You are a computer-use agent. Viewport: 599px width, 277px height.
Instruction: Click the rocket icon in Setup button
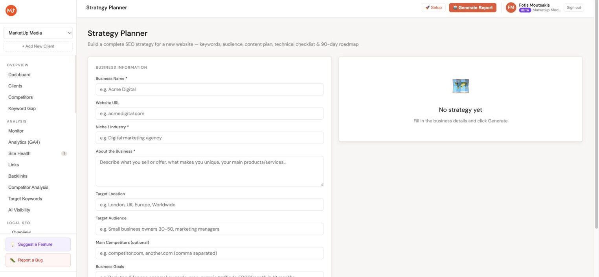point(428,7)
